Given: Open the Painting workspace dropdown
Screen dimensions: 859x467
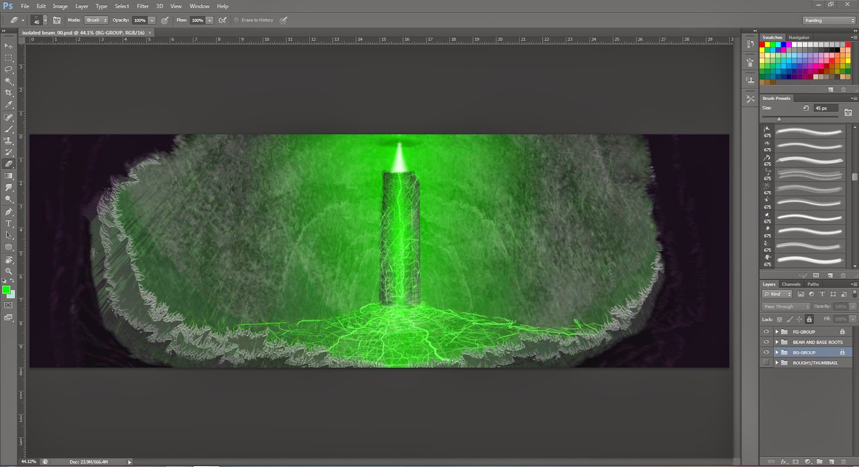Looking at the screenshot, I should (x=829, y=20).
